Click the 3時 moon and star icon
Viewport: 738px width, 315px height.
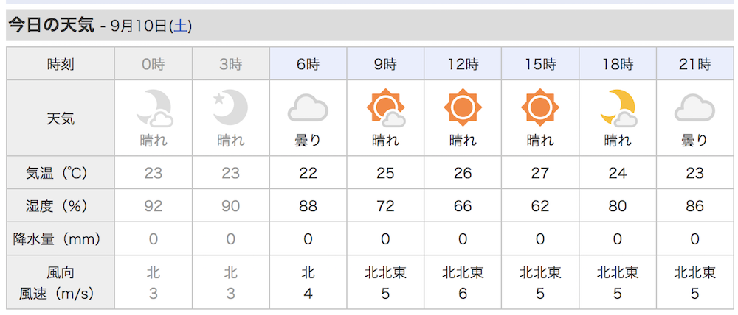230,107
